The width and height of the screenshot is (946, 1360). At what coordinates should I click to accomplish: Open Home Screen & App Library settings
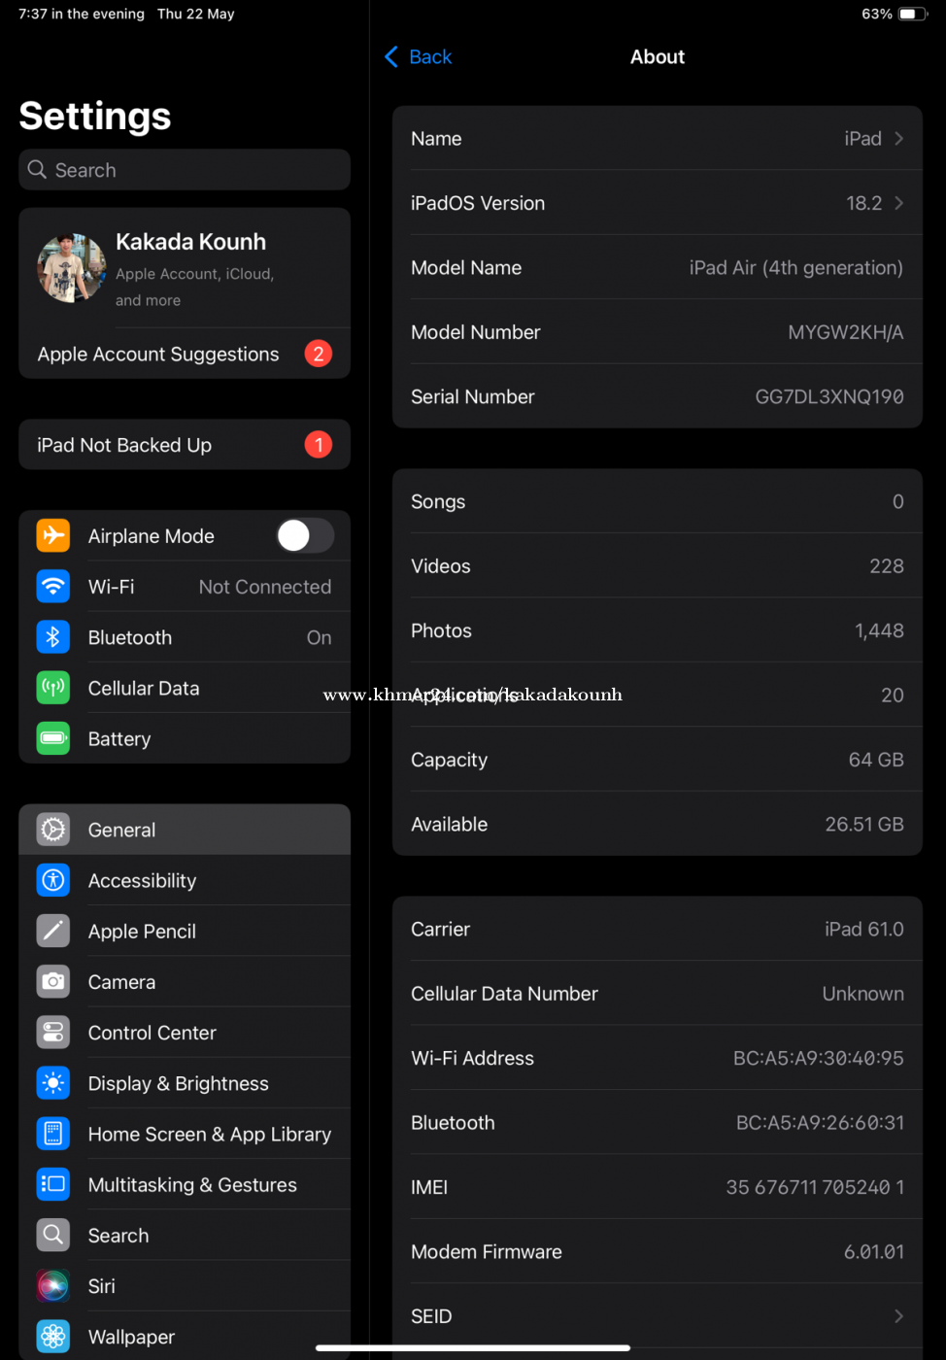pyautogui.click(x=185, y=1134)
